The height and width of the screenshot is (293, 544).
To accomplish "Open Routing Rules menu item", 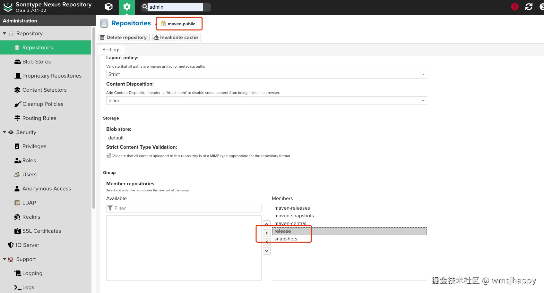I will click(46, 118).
